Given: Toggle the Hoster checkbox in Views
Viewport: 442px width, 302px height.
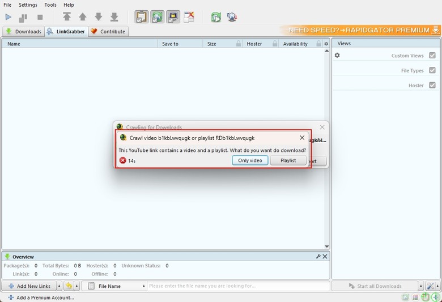Looking at the screenshot, I should tap(432, 85).
